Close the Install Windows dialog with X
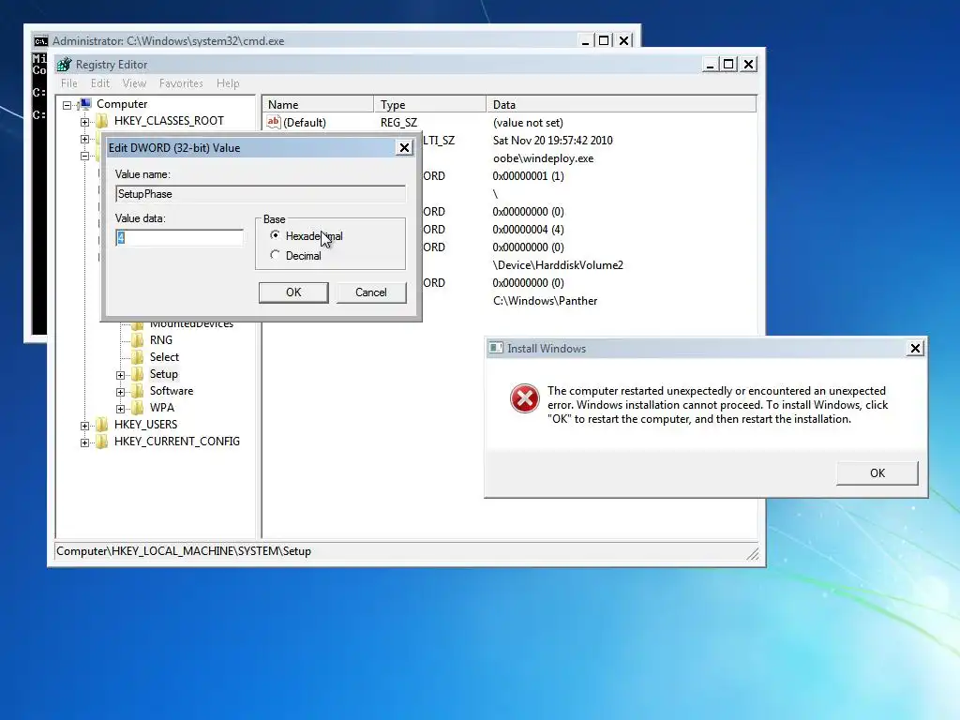Image resolution: width=960 pixels, height=720 pixels. coord(915,348)
